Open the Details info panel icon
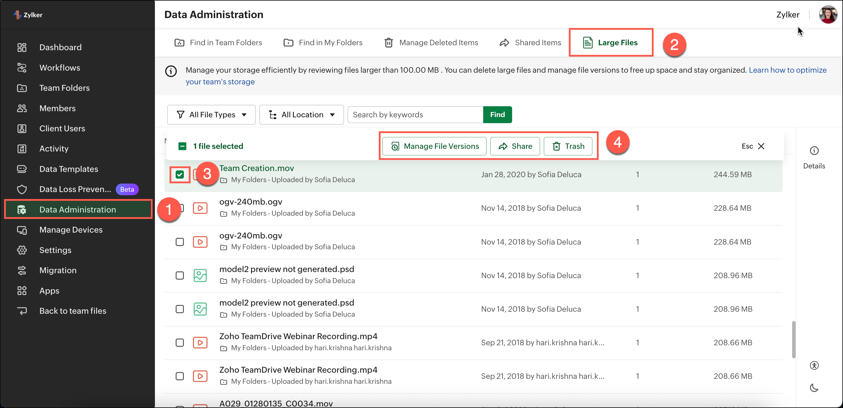This screenshot has width=843, height=408. [x=814, y=151]
